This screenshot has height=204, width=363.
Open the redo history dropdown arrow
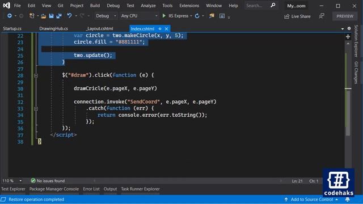click(88, 16)
